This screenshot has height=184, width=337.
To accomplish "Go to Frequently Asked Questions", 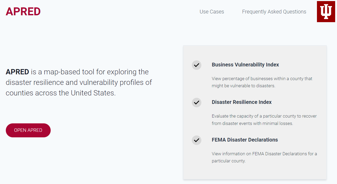I will click(274, 12).
